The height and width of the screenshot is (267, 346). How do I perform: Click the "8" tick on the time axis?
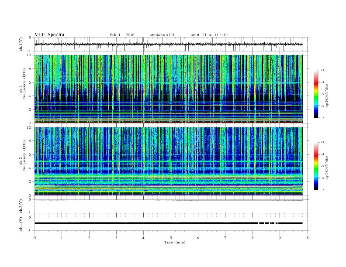(x=253, y=238)
